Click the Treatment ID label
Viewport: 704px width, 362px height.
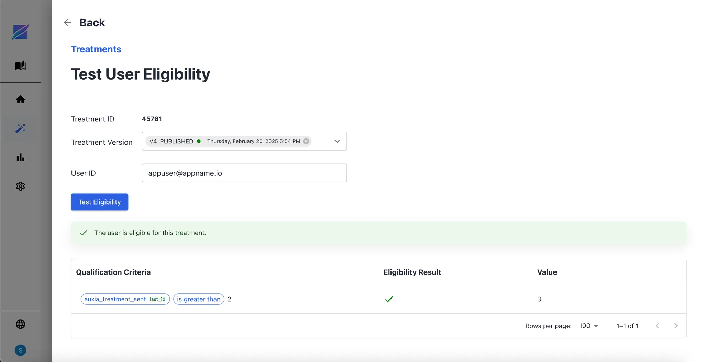point(93,119)
